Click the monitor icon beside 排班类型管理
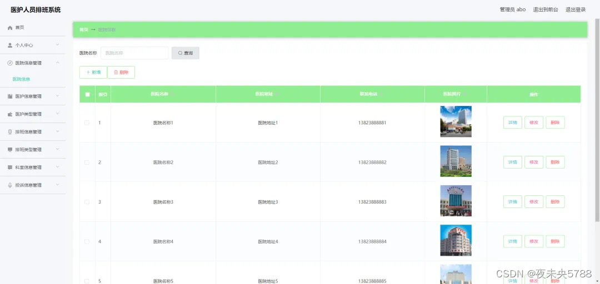This screenshot has height=284, width=600. [11, 149]
